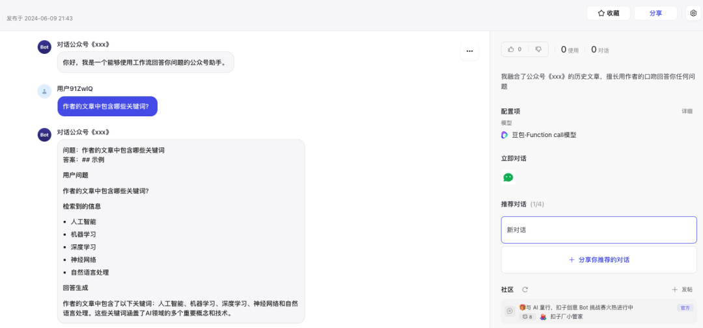Click the 扣子厂小管家 author avatar

[543, 317]
